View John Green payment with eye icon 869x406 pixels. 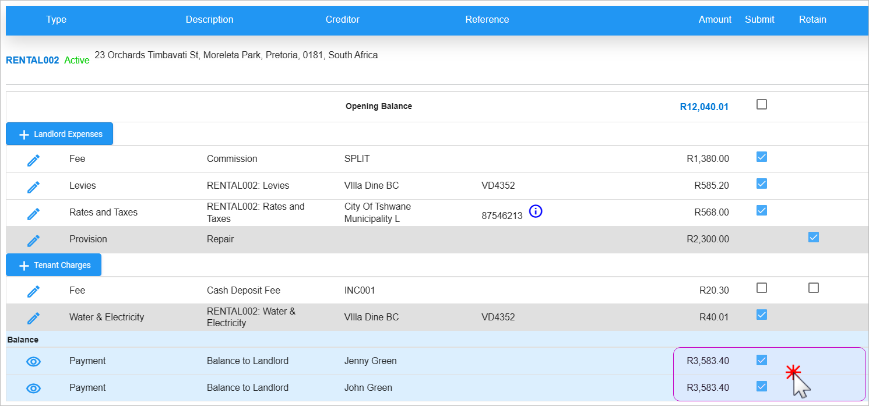tap(34, 388)
